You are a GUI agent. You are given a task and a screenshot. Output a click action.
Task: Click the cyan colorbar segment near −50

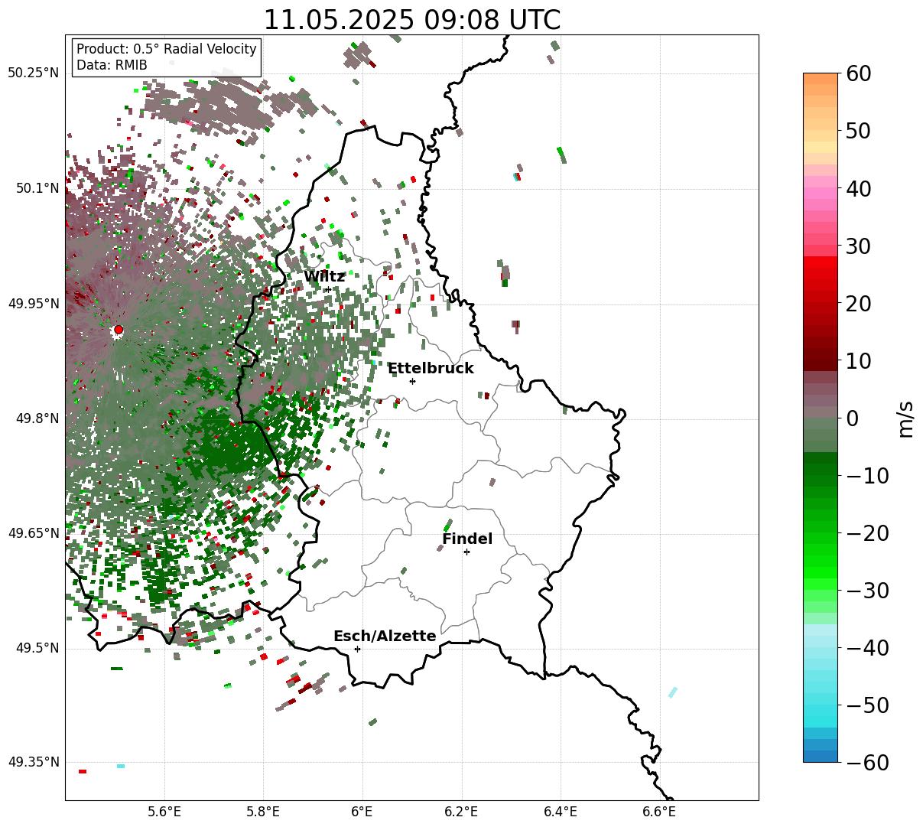821,705
